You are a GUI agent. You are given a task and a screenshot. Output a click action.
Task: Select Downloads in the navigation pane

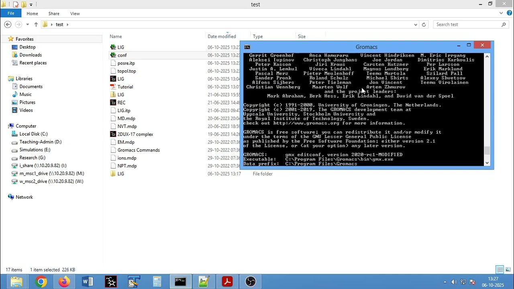click(x=31, y=55)
